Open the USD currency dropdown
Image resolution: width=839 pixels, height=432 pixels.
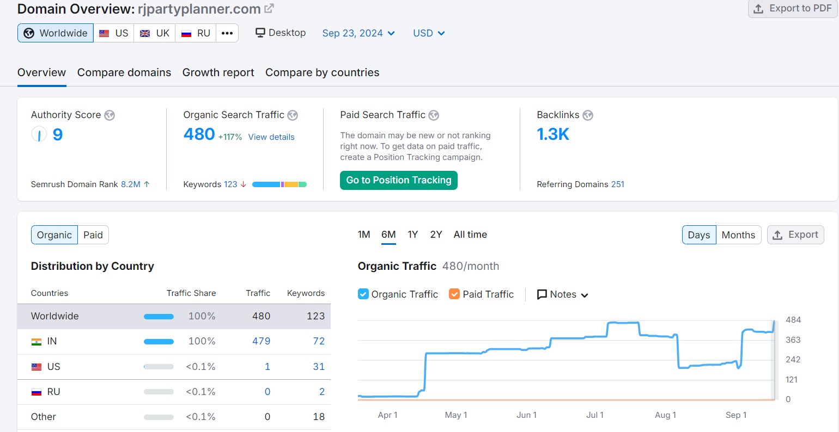pyautogui.click(x=429, y=33)
